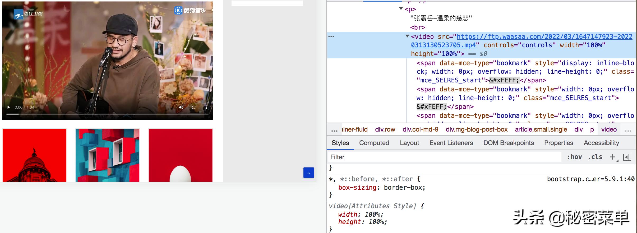
Task: Switch to the Computed tab
Action: [x=374, y=143]
